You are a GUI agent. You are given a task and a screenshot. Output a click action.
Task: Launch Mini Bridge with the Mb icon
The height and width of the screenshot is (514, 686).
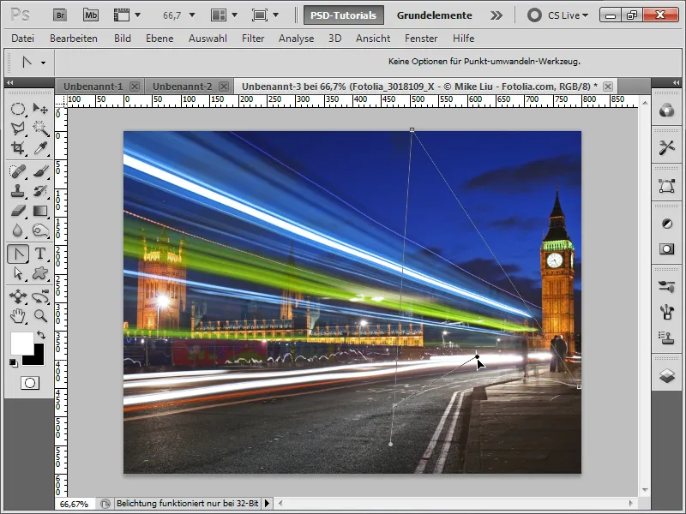(x=91, y=15)
